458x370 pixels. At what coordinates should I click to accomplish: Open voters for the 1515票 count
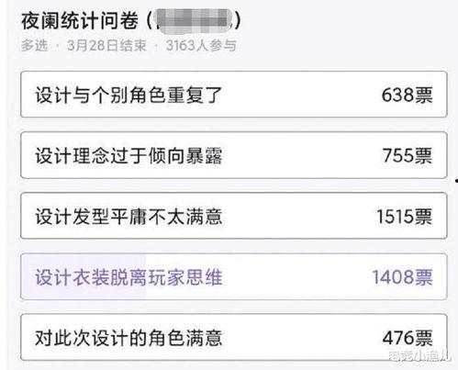[x=405, y=217]
